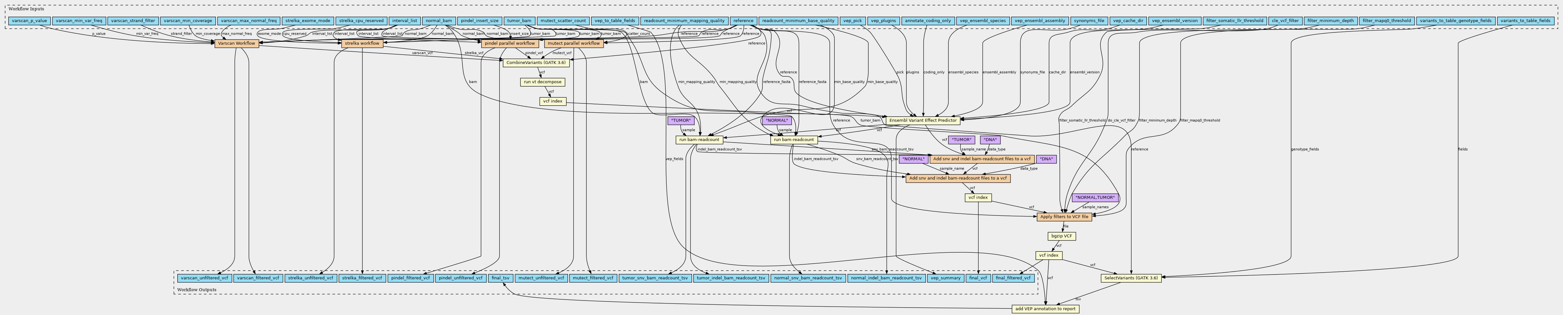
Task: Select the vep_summary output node
Action: (945, 278)
